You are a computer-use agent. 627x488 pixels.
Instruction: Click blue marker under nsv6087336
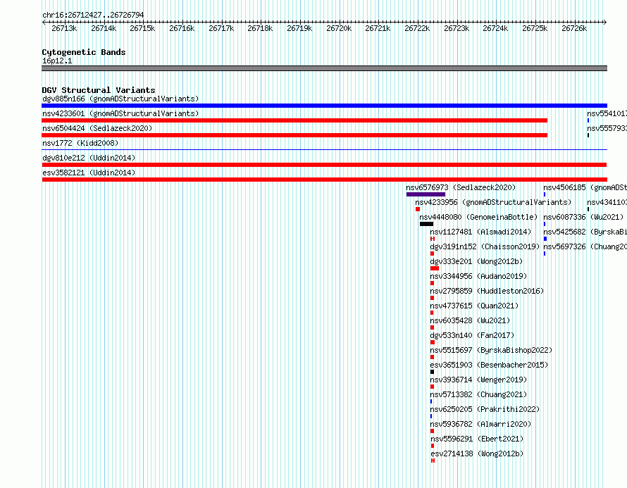545,224
